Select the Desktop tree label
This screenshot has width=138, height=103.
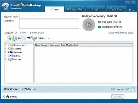tap(17, 59)
